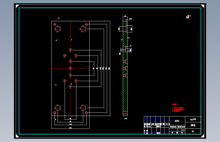The image size is (220, 142).
Task: Click the xxx大学 title block cell
Action: tap(193, 119)
